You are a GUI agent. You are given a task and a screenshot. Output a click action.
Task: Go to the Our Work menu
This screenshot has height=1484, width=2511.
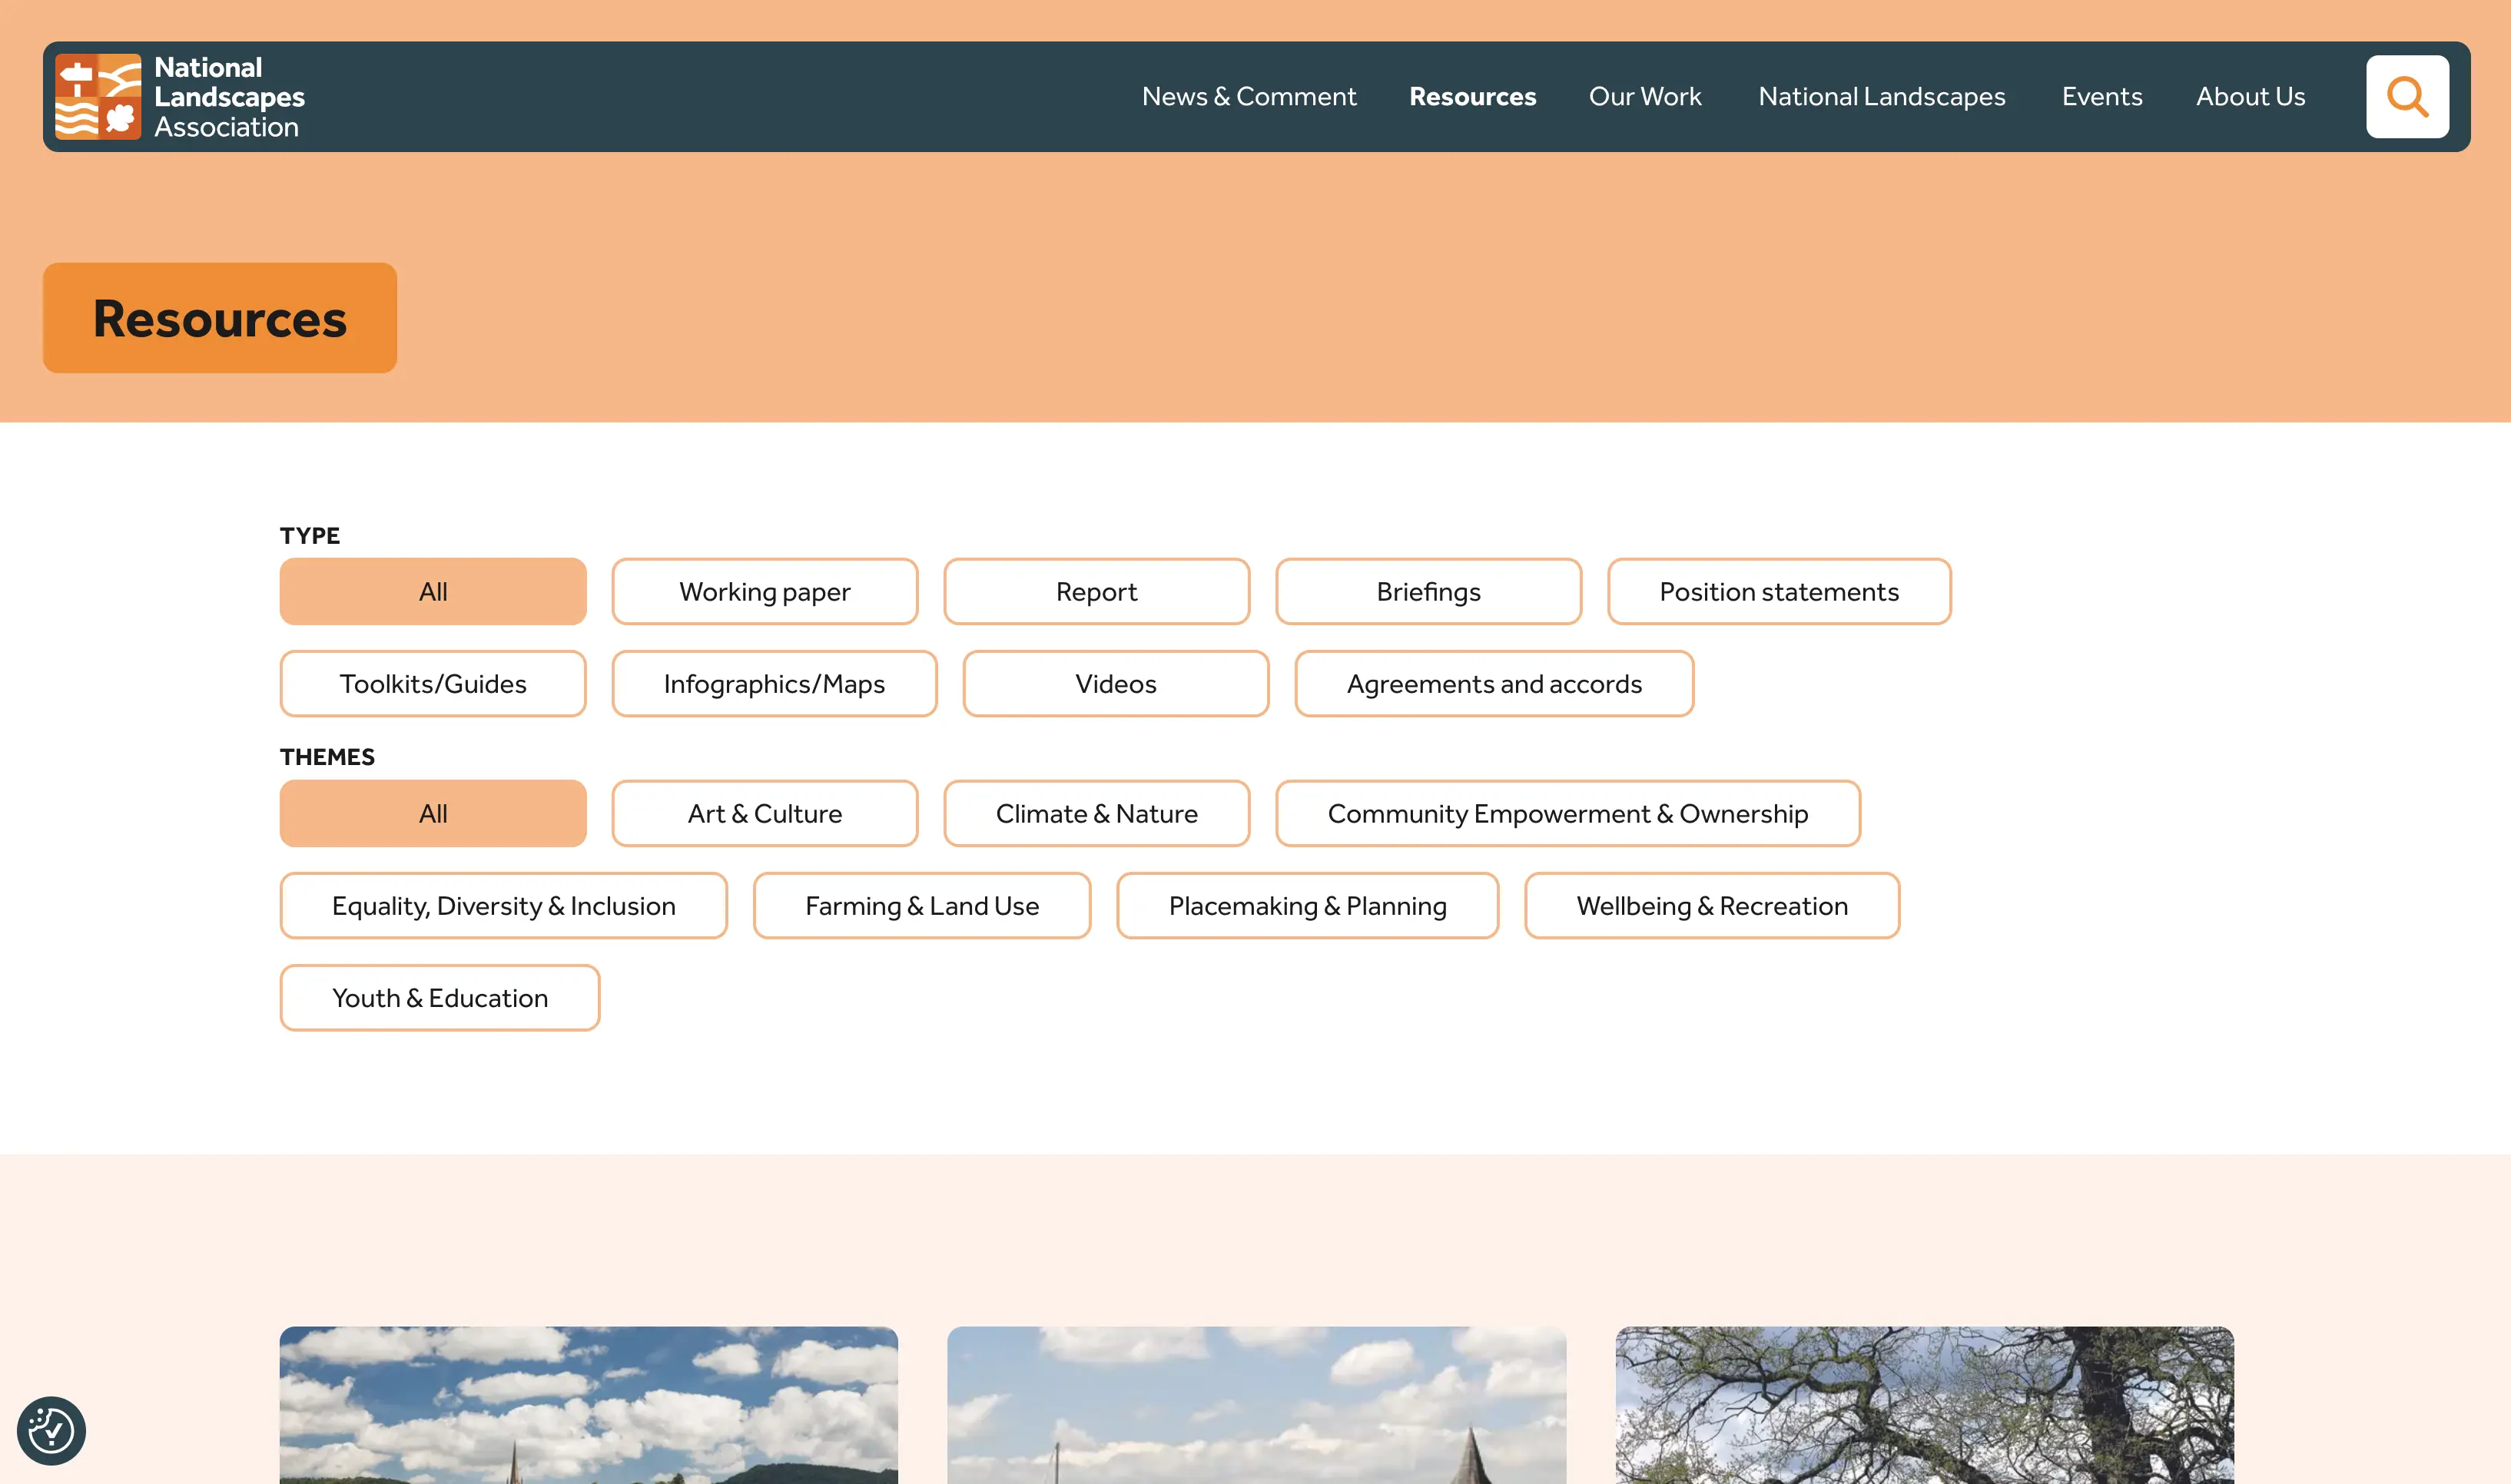tap(1644, 97)
